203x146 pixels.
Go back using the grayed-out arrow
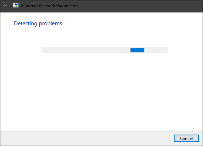pos(5,6)
